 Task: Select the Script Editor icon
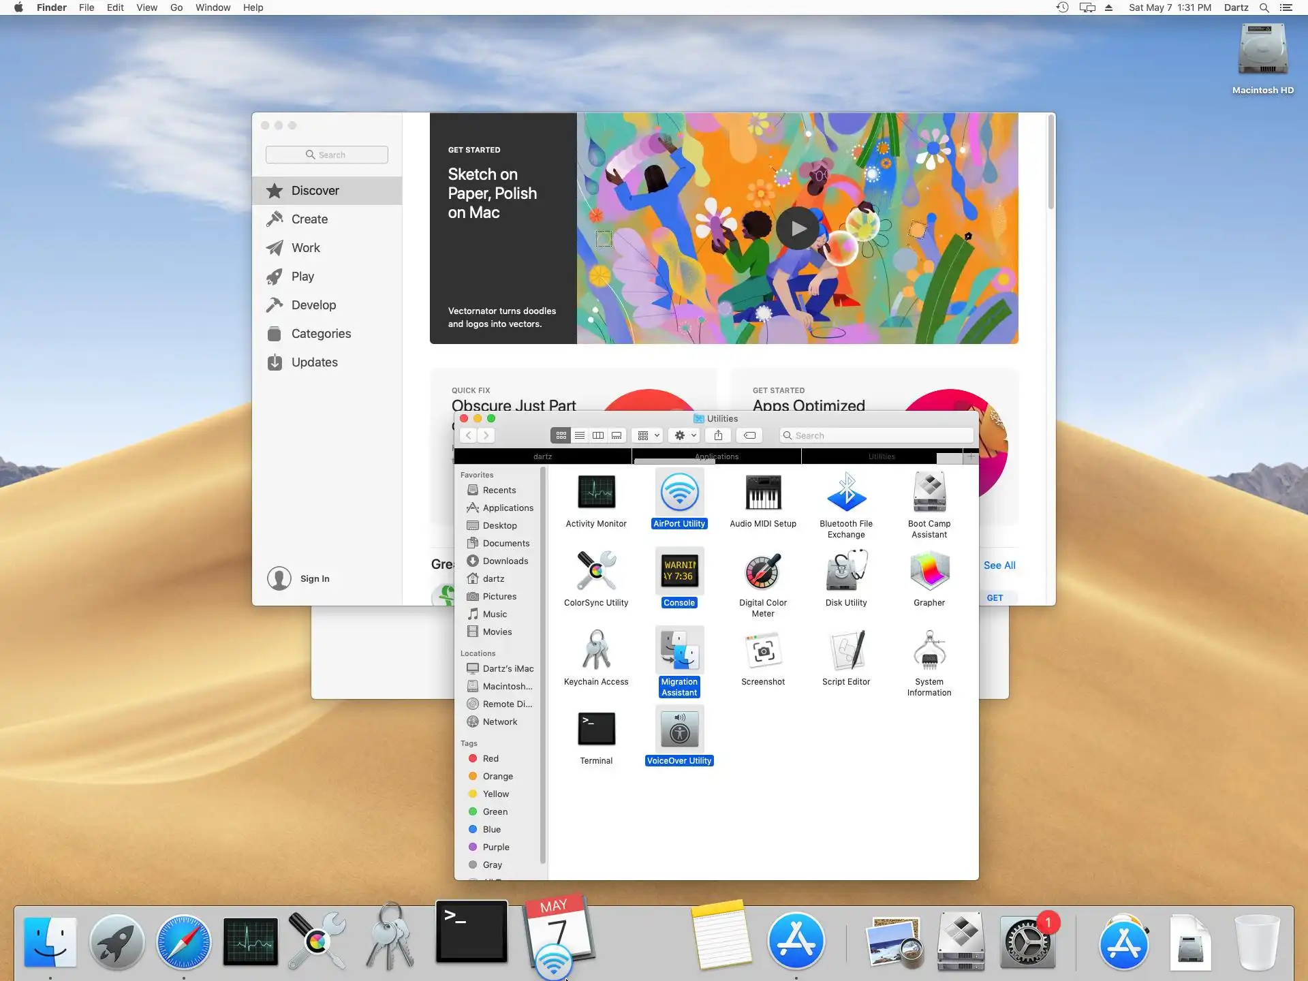click(x=845, y=651)
